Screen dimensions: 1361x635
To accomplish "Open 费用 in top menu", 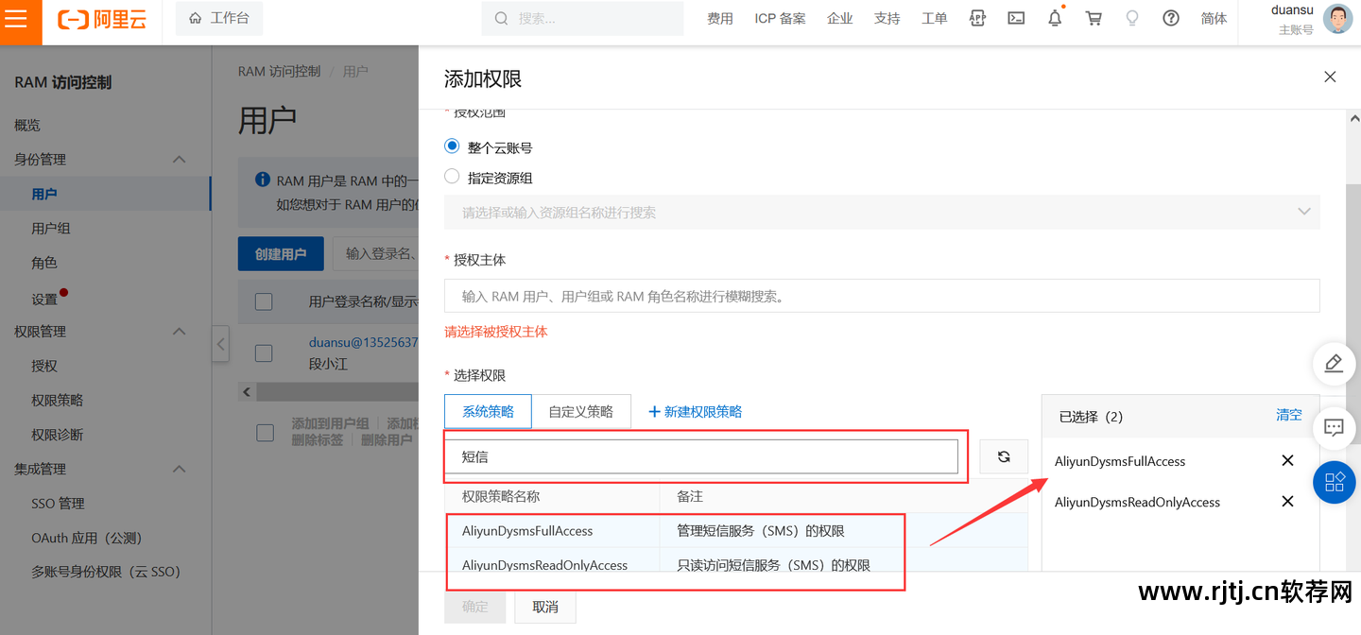I will [720, 18].
